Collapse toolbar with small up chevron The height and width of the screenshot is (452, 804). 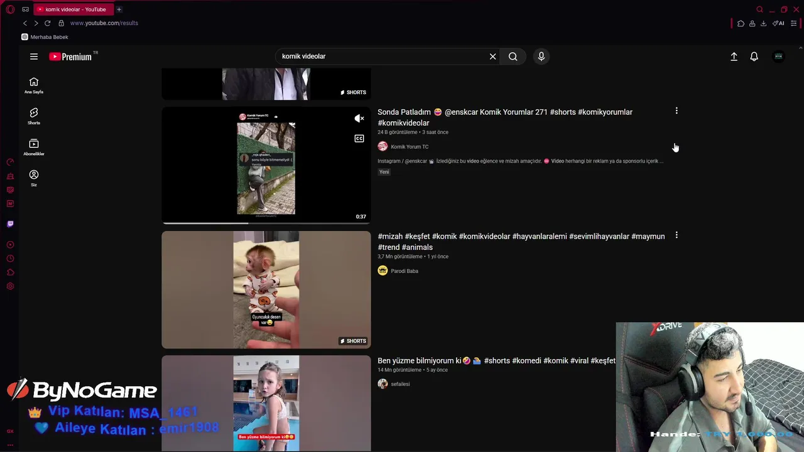pos(800,48)
